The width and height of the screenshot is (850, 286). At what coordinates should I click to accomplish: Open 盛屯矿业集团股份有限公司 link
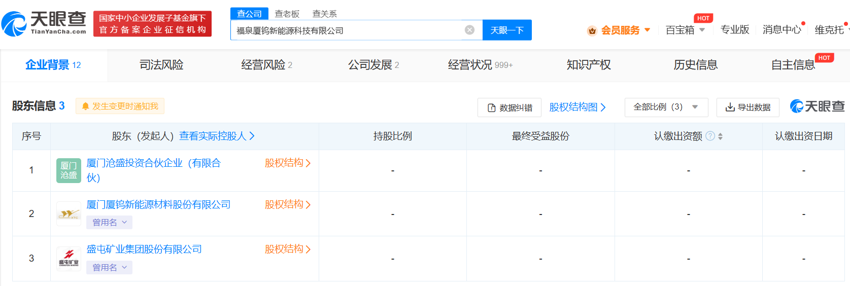(144, 249)
